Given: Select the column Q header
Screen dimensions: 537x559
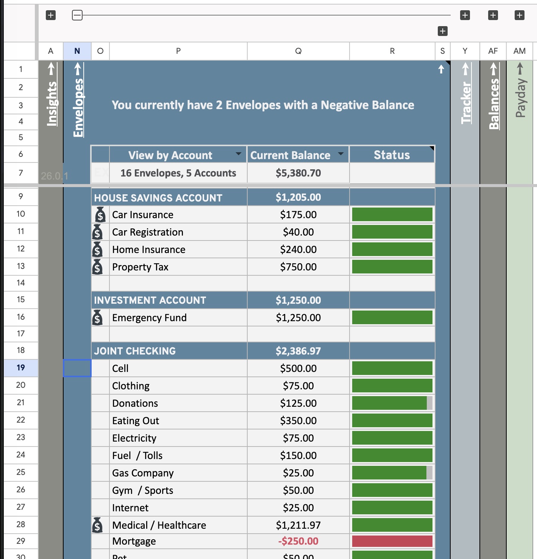Looking at the screenshot, I should pyautogui.click(x=298, y=51).
